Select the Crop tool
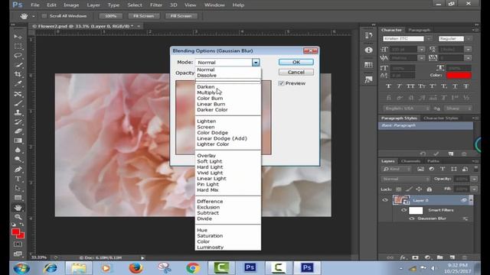Image resolution: width=490 pixels, height=275 pixels. pyautogui.click(x=18, y=74)
